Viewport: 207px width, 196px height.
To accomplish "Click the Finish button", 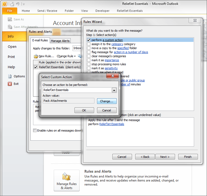I will pyautogui.click(x=188, y=157).
